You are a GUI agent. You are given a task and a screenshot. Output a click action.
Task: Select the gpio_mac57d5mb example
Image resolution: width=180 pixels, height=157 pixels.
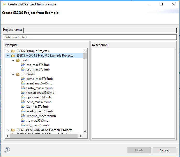click(x=39, y=97)
